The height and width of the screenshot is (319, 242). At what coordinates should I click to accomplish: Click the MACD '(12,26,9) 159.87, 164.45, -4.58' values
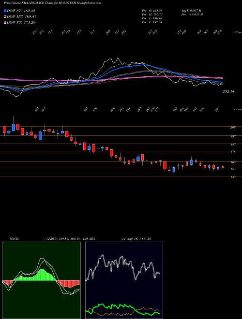pyautogui.click(x=67, y=239)
